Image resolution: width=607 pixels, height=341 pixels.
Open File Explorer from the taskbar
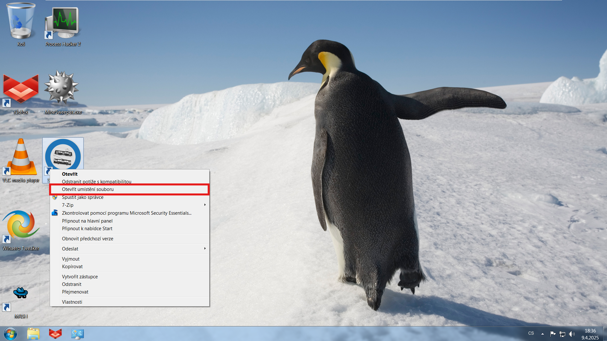pos(33,334)
